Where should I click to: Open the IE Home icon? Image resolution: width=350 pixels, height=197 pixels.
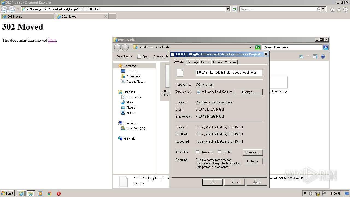(x=332, y=10)
